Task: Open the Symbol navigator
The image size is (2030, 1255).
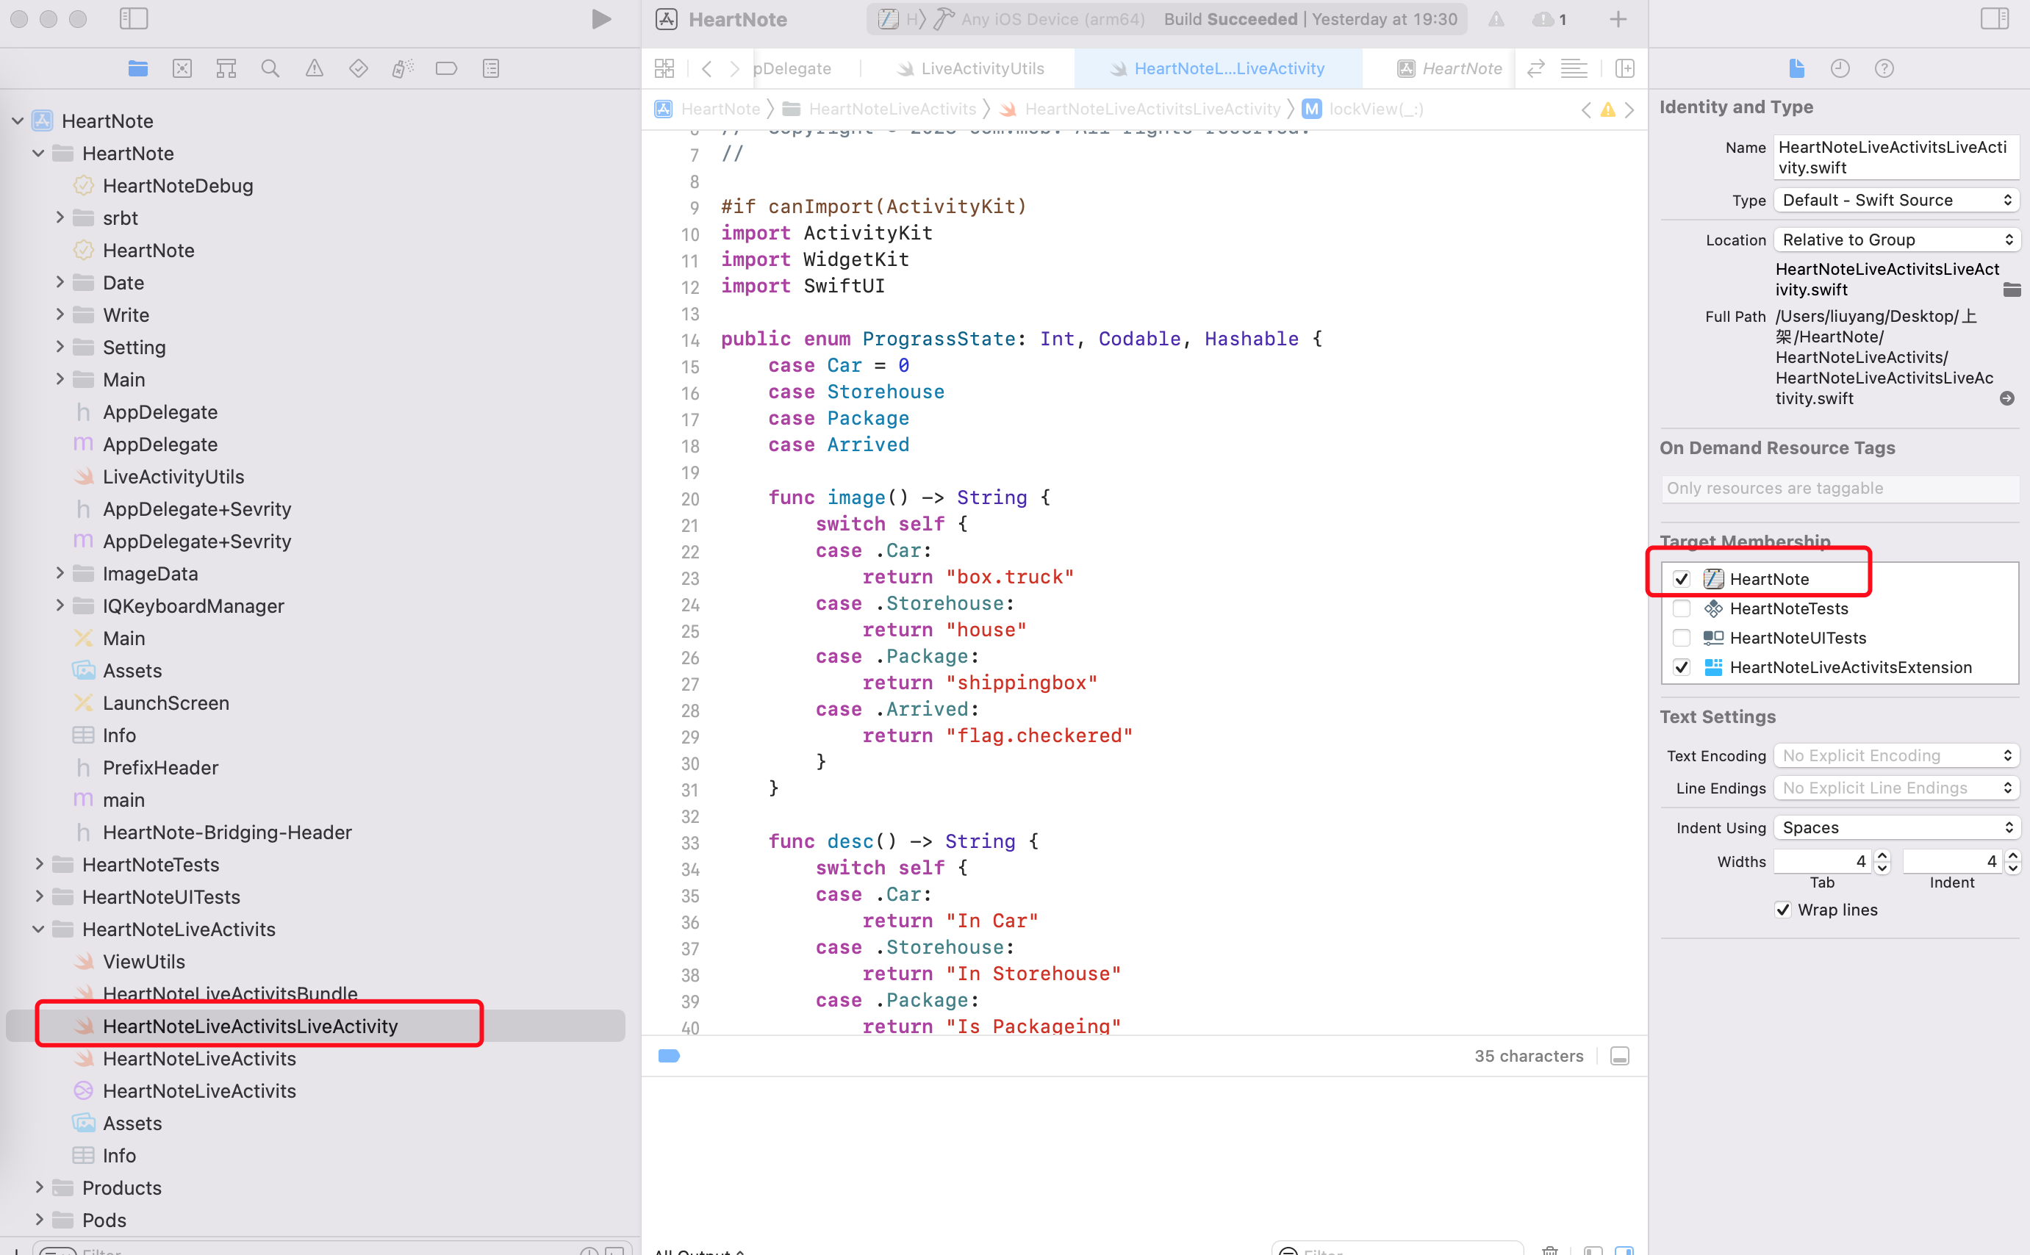Action: point(226,68)
